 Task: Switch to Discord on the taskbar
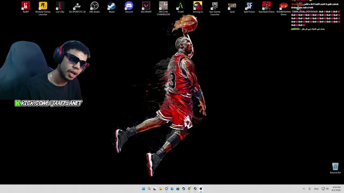point(166,189)
